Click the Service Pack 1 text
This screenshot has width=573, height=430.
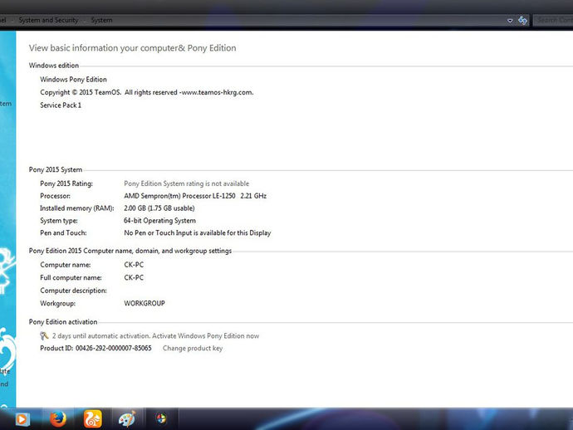[61, 105]
